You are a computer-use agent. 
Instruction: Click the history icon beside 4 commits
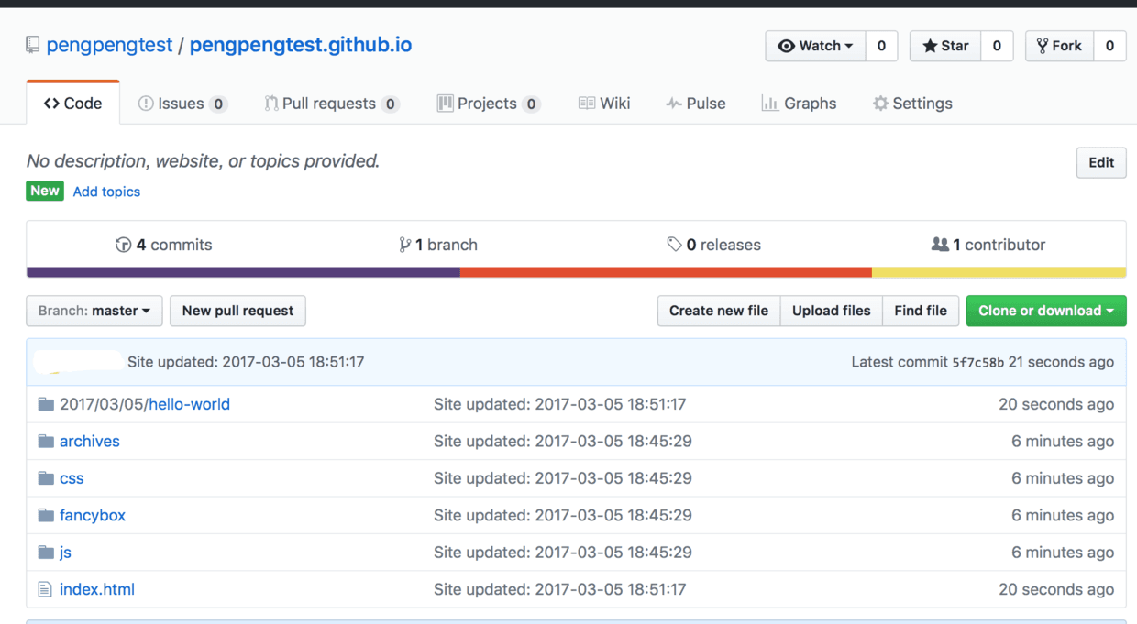123,245
